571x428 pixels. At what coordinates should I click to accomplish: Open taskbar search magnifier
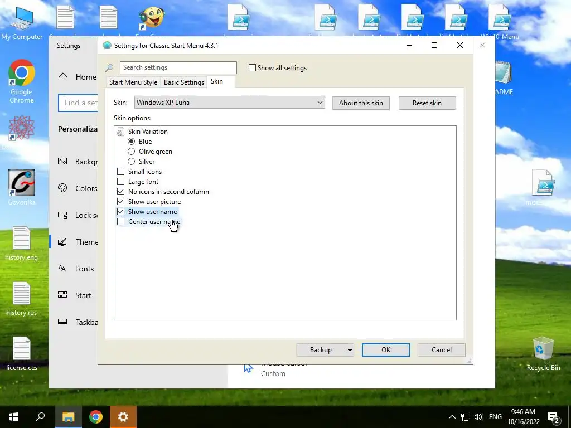pyautogui.click(x=40, y=417)
